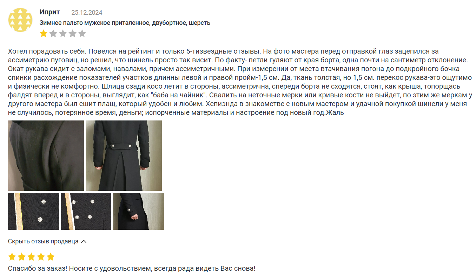
Task: Open the side-view coat photo with hand
Action: coord(139,211)
